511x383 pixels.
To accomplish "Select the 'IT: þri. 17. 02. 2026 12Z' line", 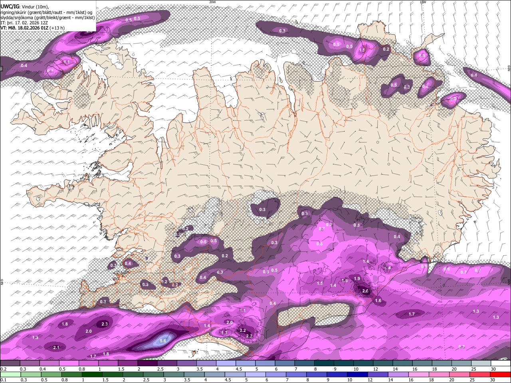I will coord(25,23).
